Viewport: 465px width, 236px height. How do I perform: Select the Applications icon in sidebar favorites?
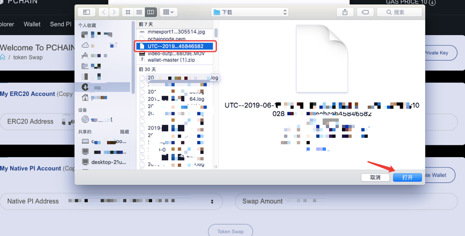point(85,55)
